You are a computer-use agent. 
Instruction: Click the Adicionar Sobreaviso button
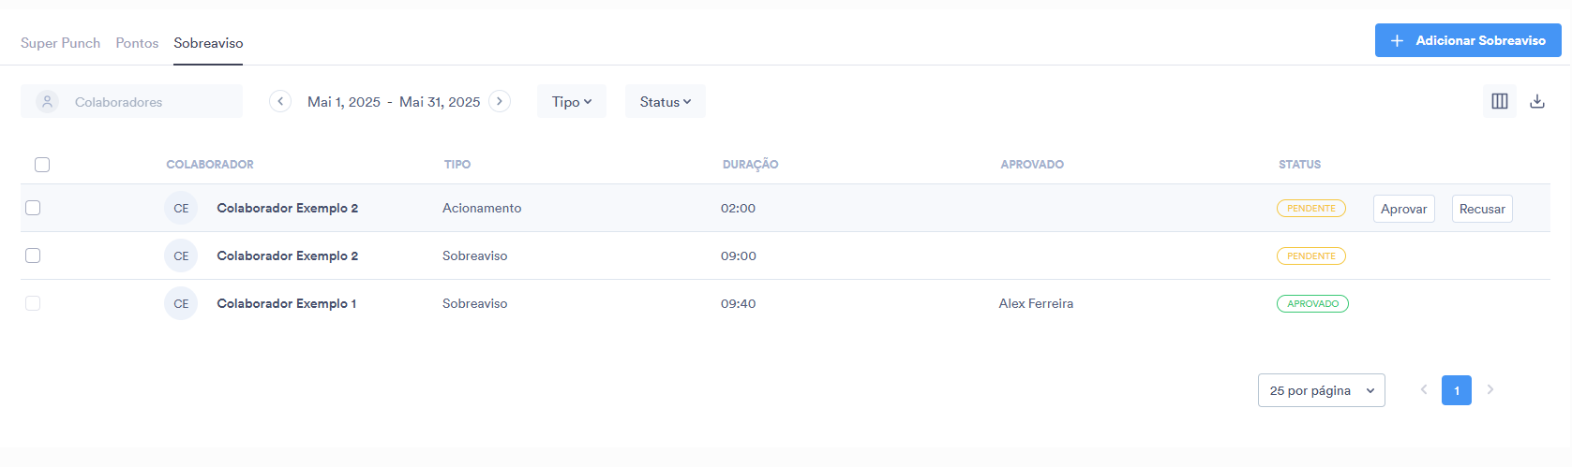[x=1468, y=40]
